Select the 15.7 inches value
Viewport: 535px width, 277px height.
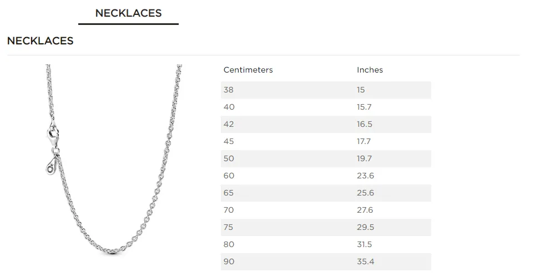pos(364,107)
